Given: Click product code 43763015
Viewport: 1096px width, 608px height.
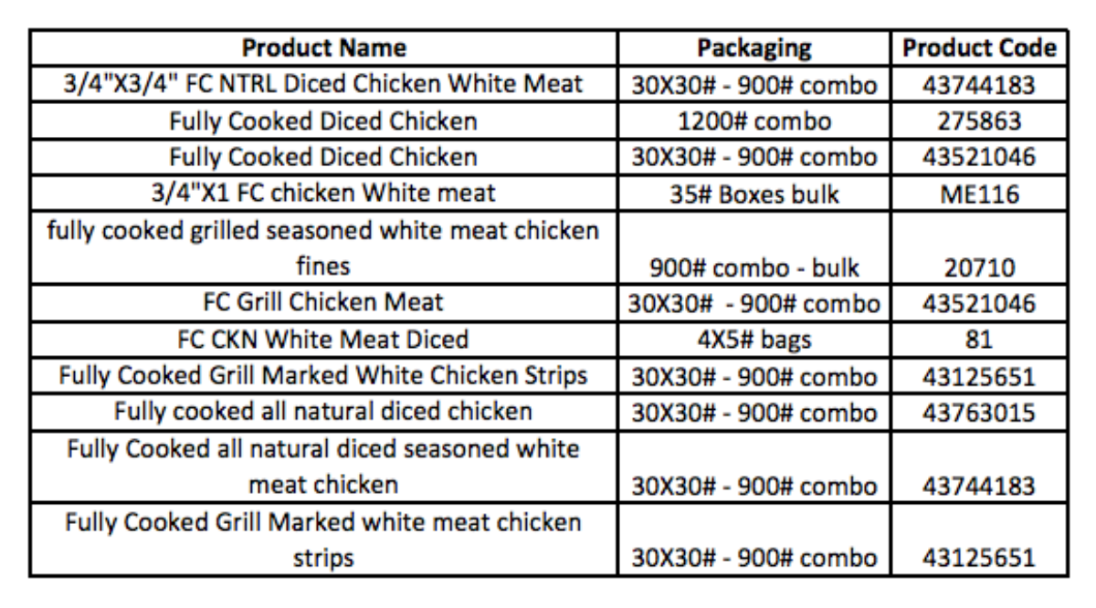Looking at the screenshot, I should click(979, 413).
